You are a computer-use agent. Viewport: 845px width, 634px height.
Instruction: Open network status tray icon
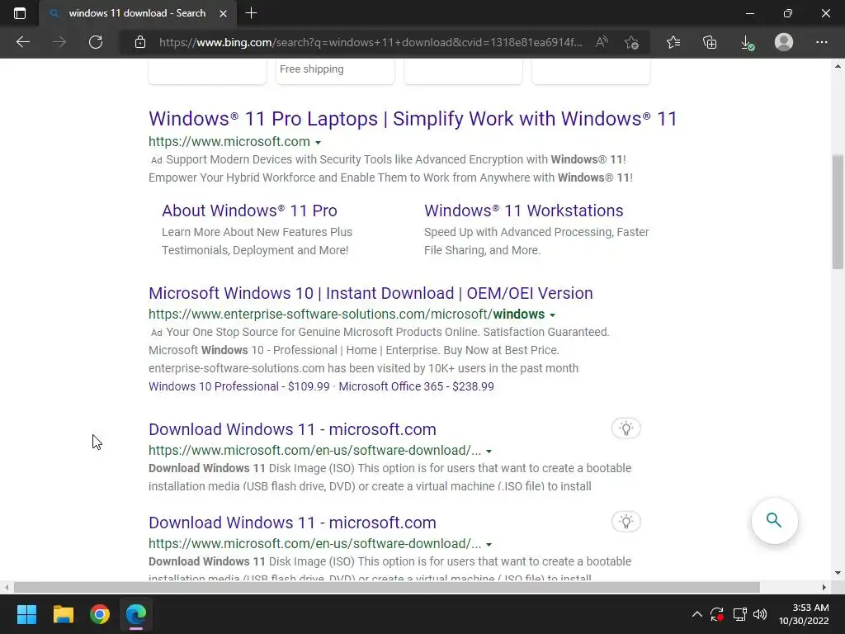(x=739, y=614)
